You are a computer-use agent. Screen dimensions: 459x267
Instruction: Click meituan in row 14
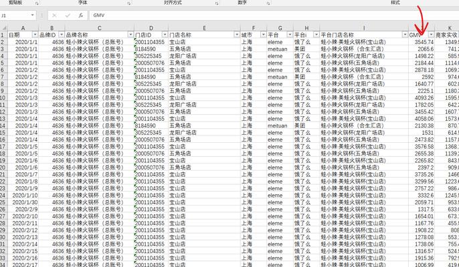pyautogui.click(x=277, y=125)
